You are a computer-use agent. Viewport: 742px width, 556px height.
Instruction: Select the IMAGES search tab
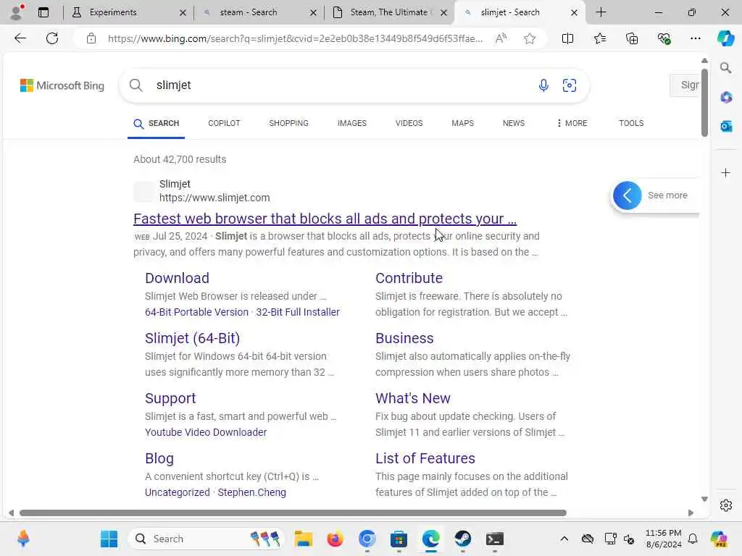[x=351, y=123]
